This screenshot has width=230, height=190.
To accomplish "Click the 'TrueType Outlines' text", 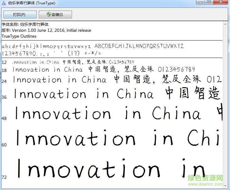I will tap(19, 36).
